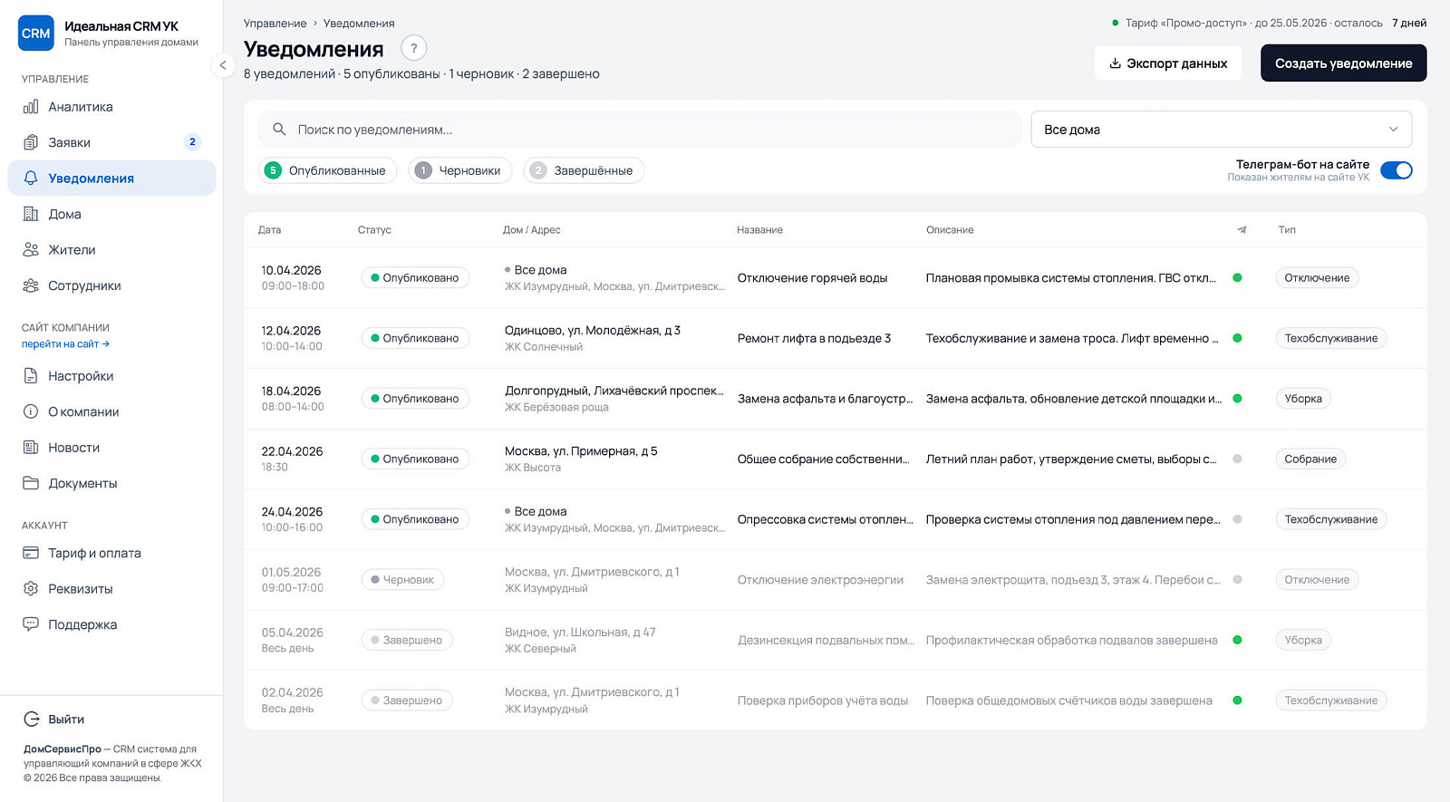Click the Уборка tag in 18.04.2026 row

[x=1303, y=399]
